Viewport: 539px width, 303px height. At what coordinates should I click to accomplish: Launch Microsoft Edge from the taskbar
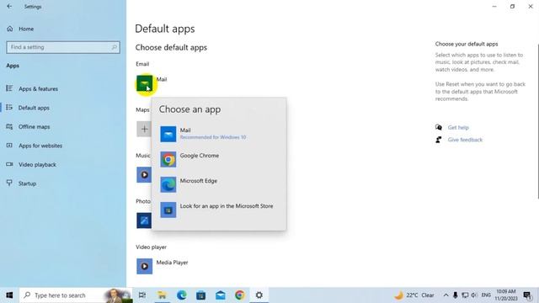(x=182, y=295)
